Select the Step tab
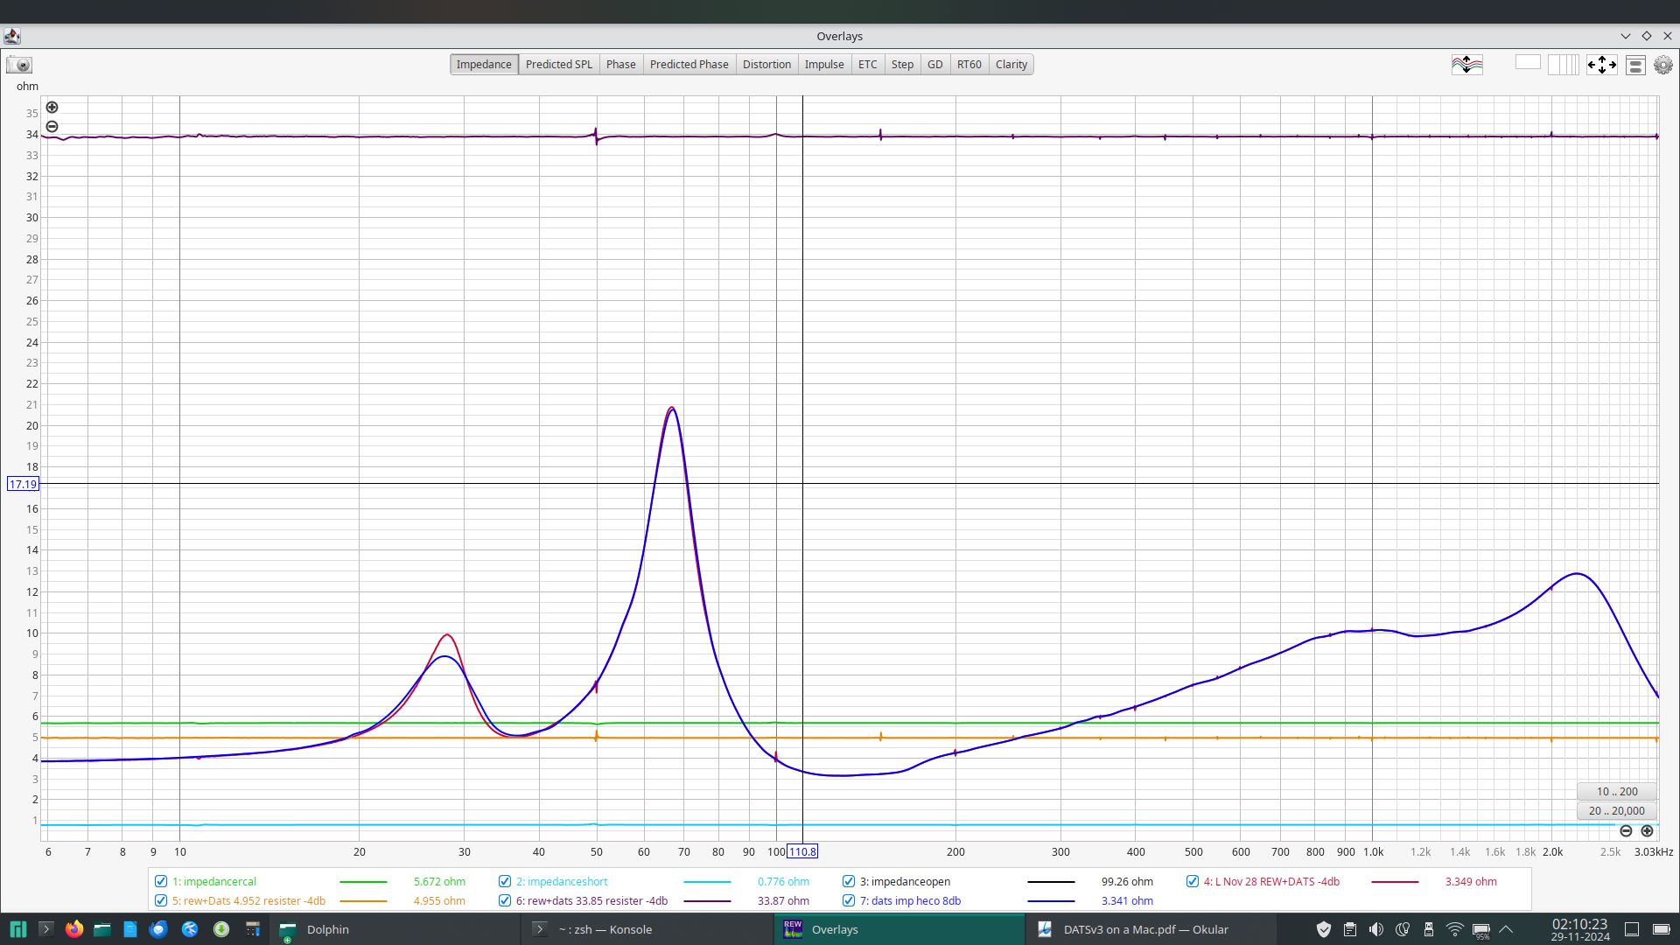The width and height of the screenshot is (1680, 945). coord(903,65)
